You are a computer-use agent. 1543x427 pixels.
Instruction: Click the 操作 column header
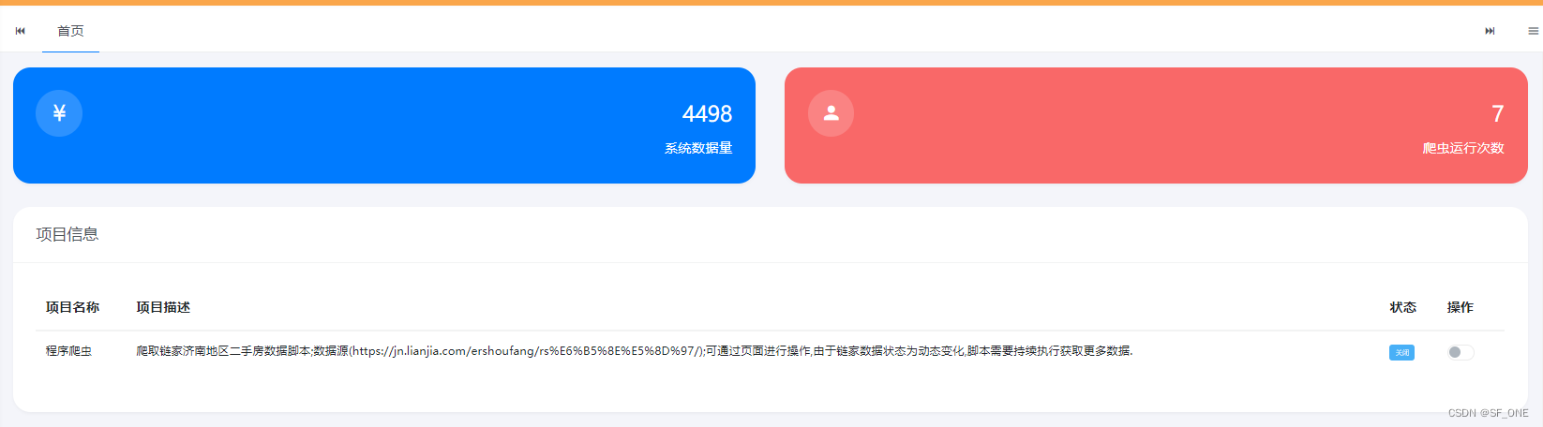[1461, 307]
